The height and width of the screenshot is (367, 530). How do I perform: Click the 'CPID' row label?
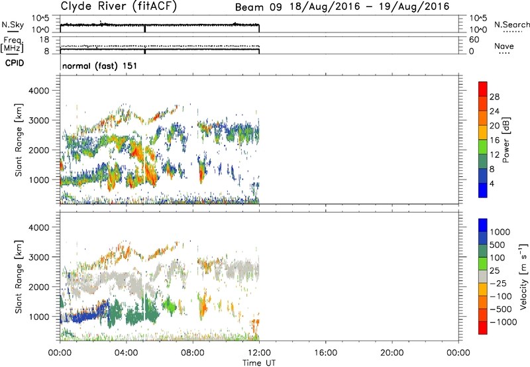point(15,63)
